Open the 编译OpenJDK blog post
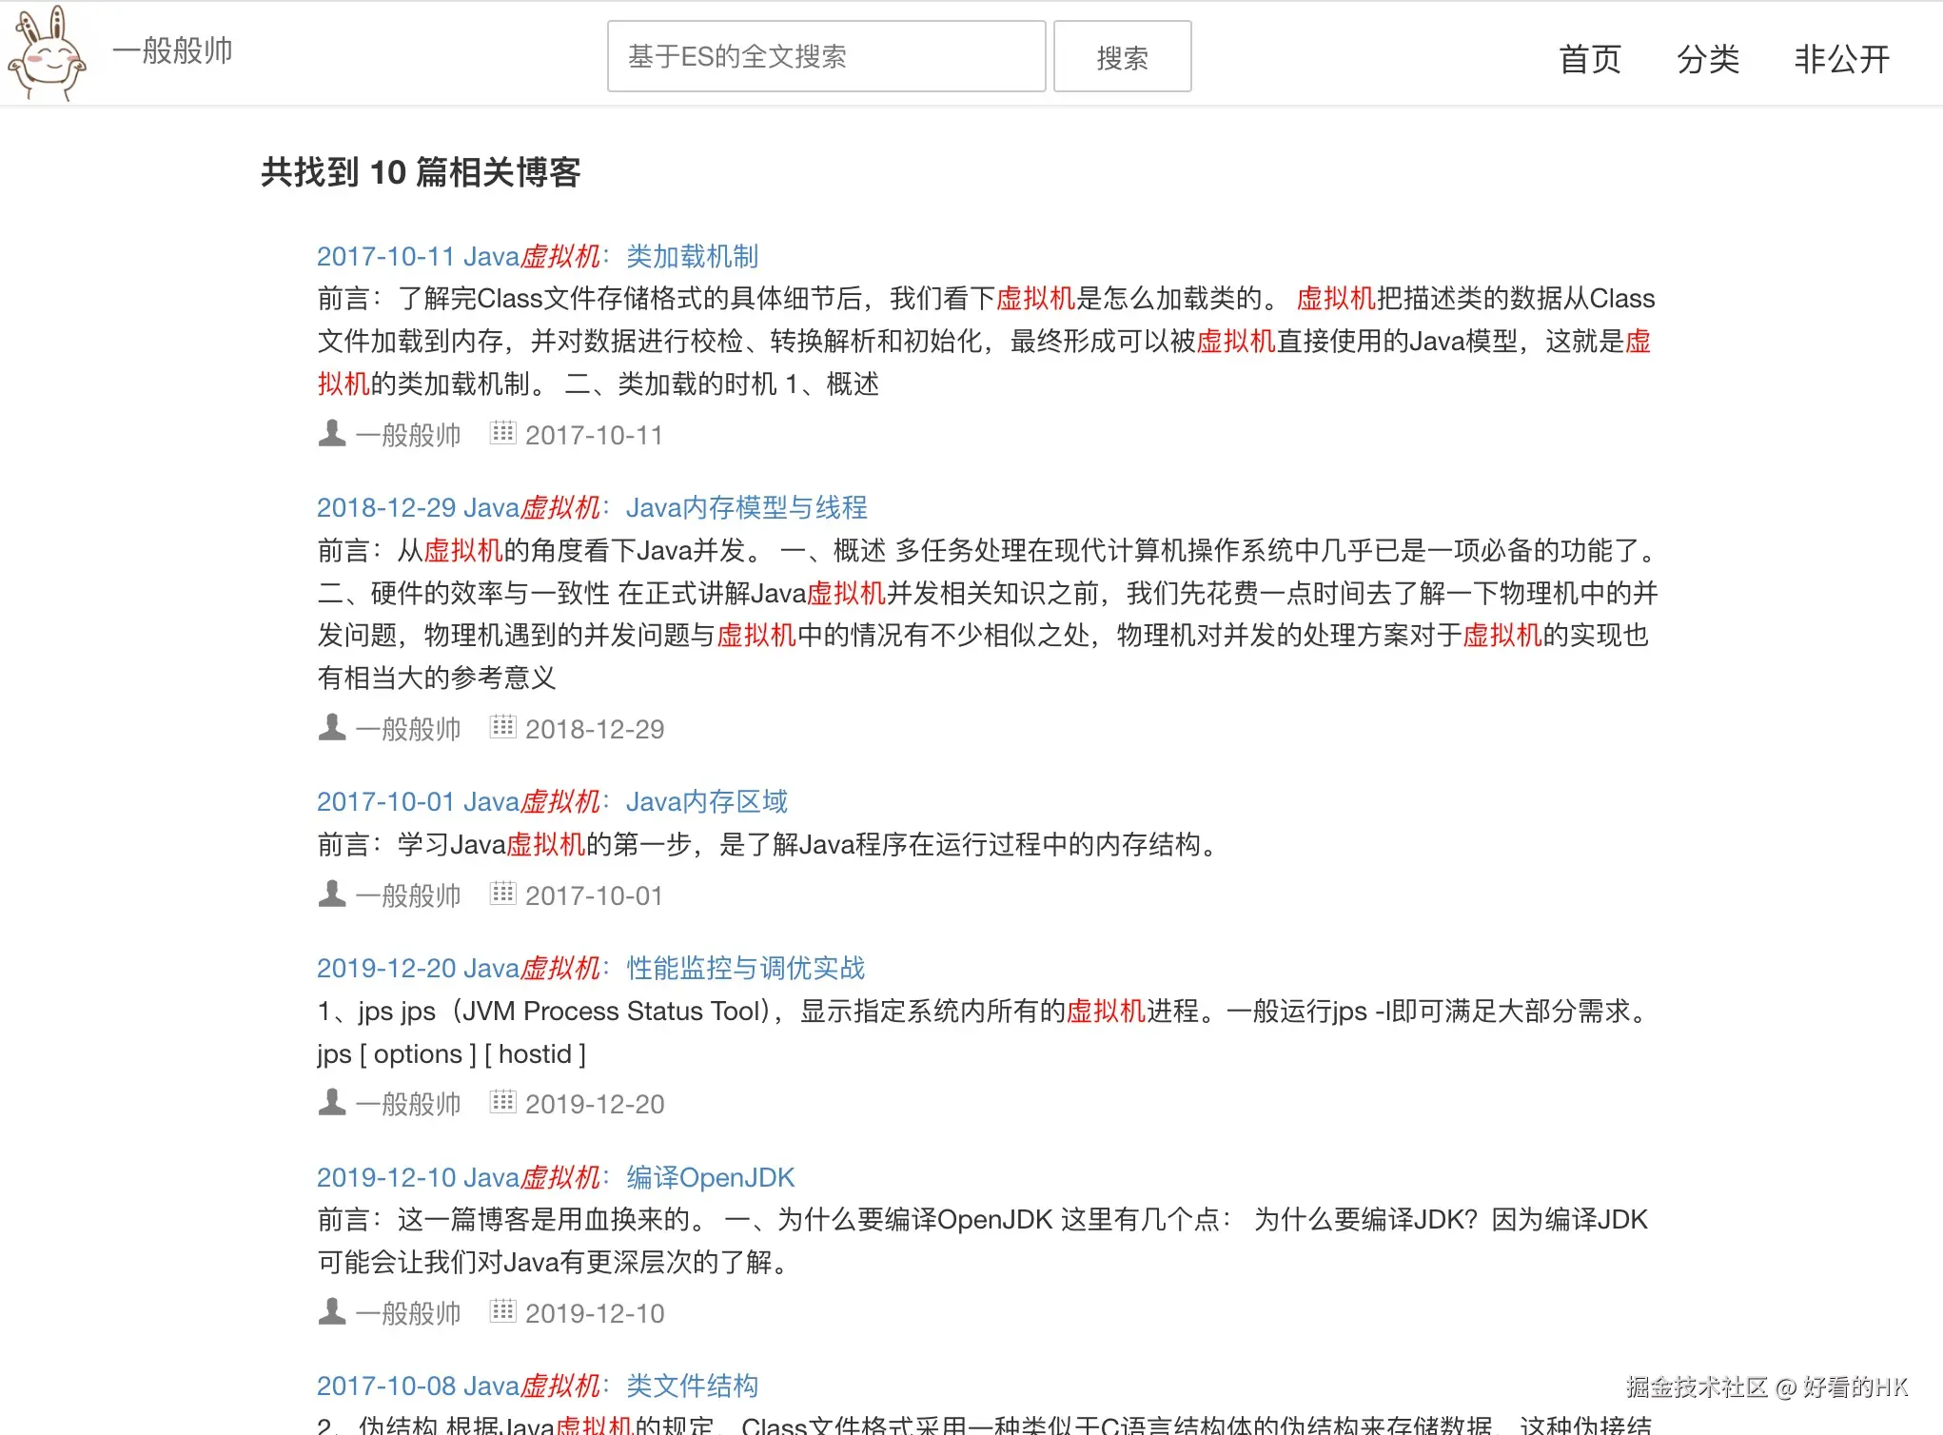 (556, 1177)
